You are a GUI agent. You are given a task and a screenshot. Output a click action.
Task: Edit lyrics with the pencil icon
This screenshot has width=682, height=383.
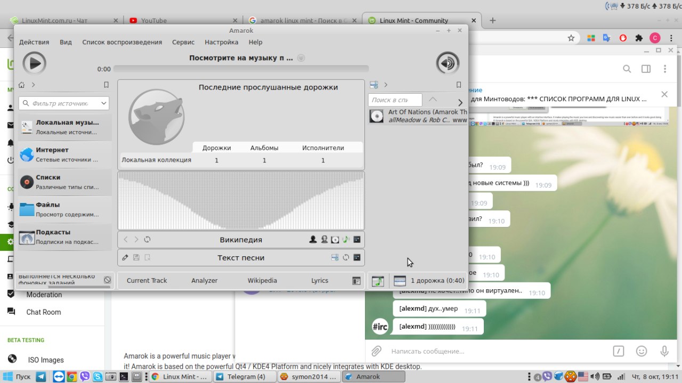click(x=125, y=257)
